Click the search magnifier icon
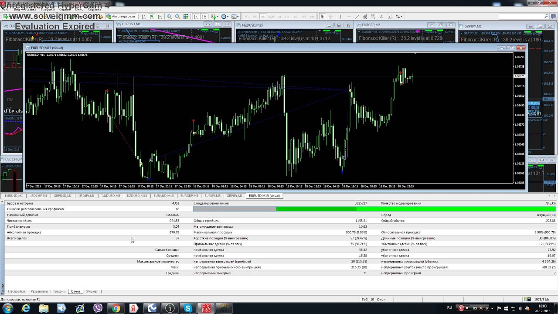This screenshot has width=558, height=314. pyautogui.click(x=546, y=17)
